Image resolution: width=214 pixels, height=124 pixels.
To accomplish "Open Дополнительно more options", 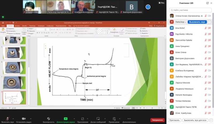I will point(129,120).
